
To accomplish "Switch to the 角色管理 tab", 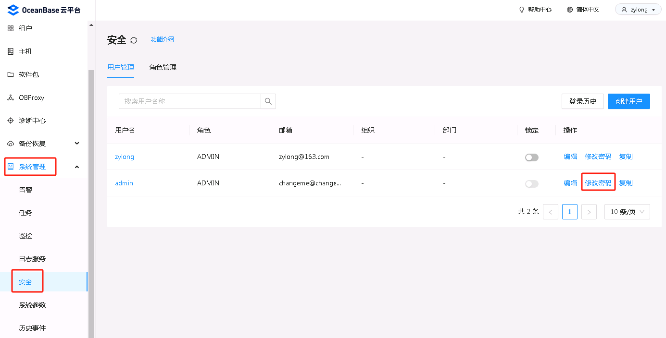I will [x=163, y=68].
